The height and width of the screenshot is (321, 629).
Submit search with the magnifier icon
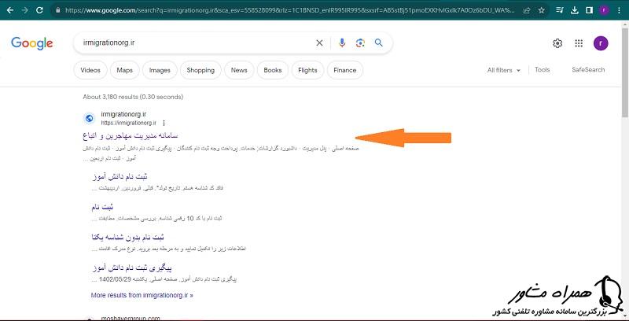pos(379,43)
